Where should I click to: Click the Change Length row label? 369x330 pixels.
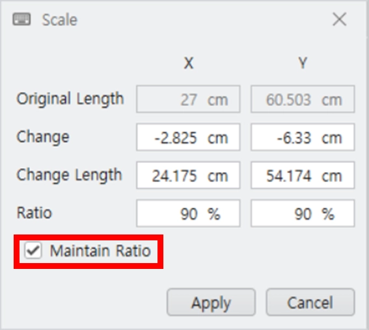[x=69, y=175]
